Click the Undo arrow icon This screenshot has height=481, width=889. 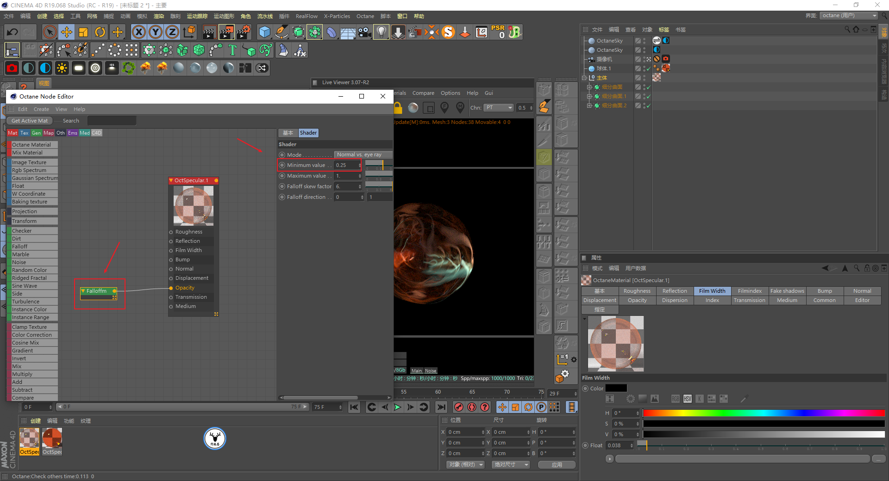coord(13,32)
